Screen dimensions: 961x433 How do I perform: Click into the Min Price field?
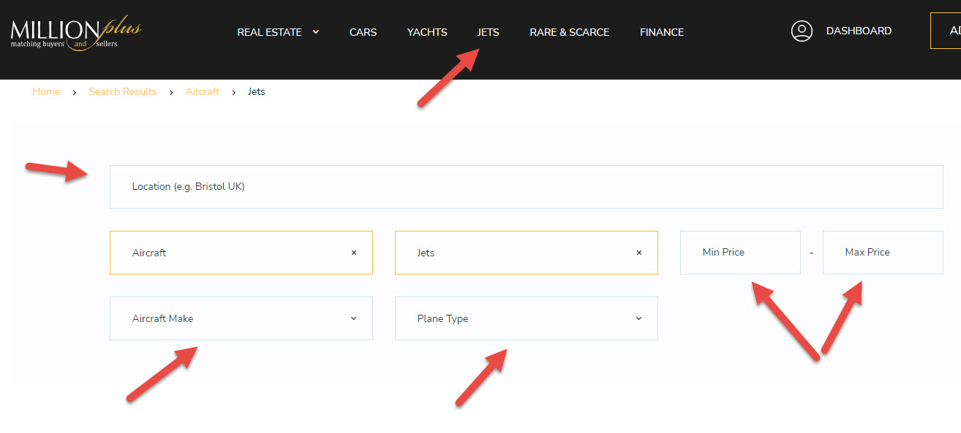[739, 253]
